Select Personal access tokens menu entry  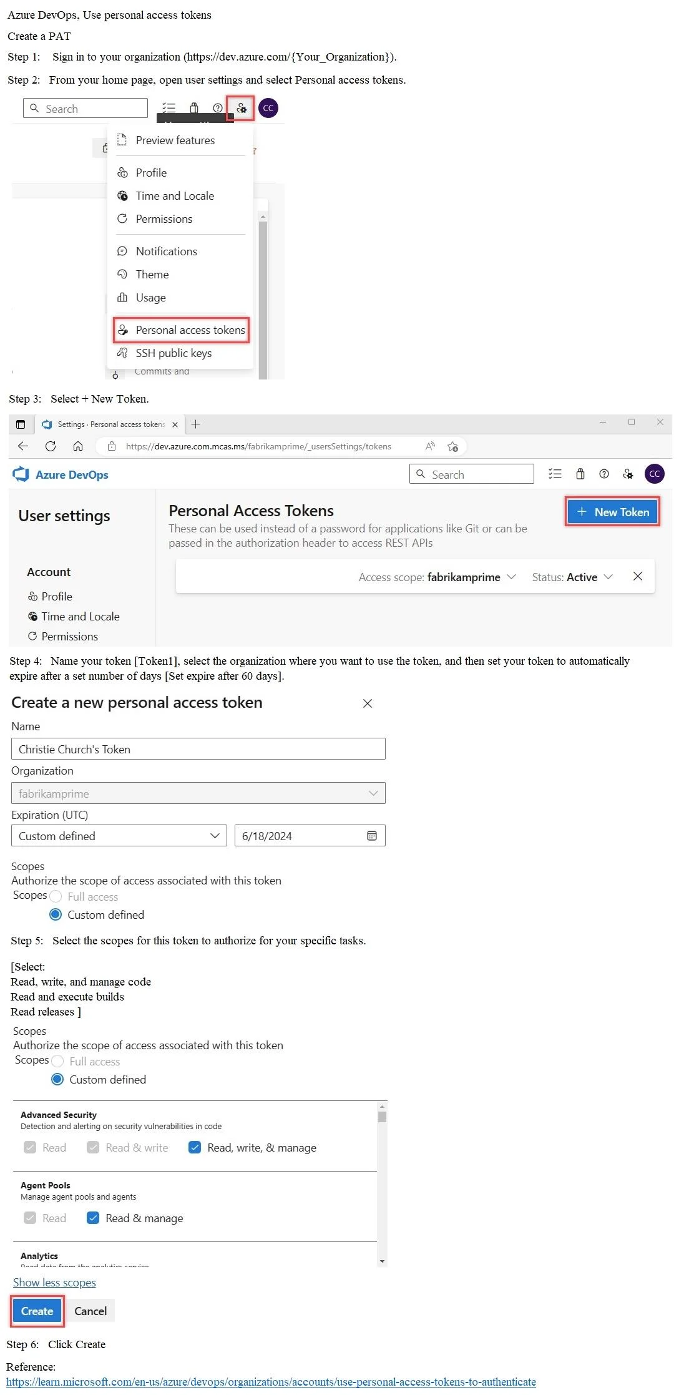click(181, 330)
